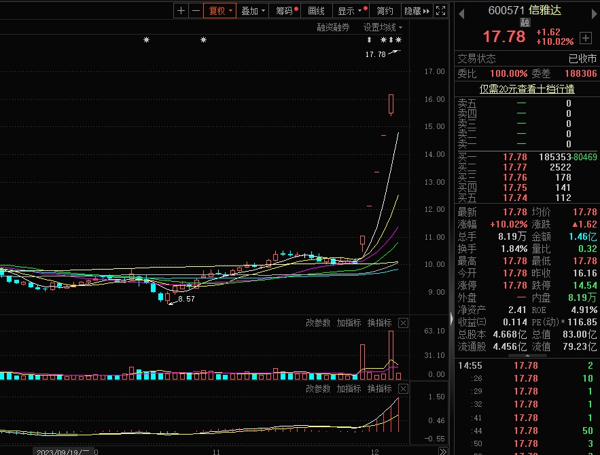Close the MACD indicator panel

point(403,388)
